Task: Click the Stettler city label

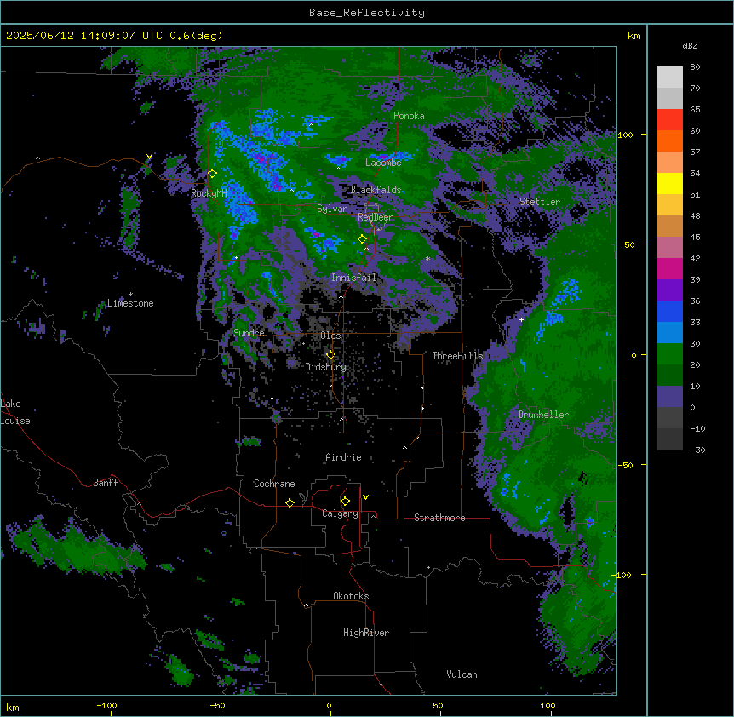Action: coord(540,202)
